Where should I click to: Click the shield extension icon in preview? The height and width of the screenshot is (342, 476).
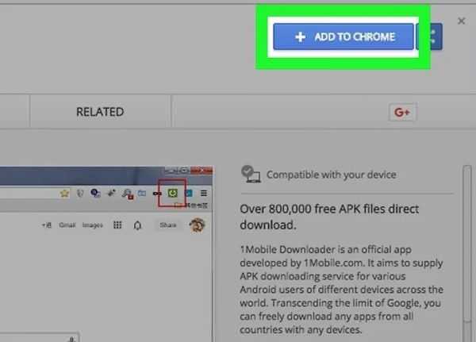tap(80, 193)
